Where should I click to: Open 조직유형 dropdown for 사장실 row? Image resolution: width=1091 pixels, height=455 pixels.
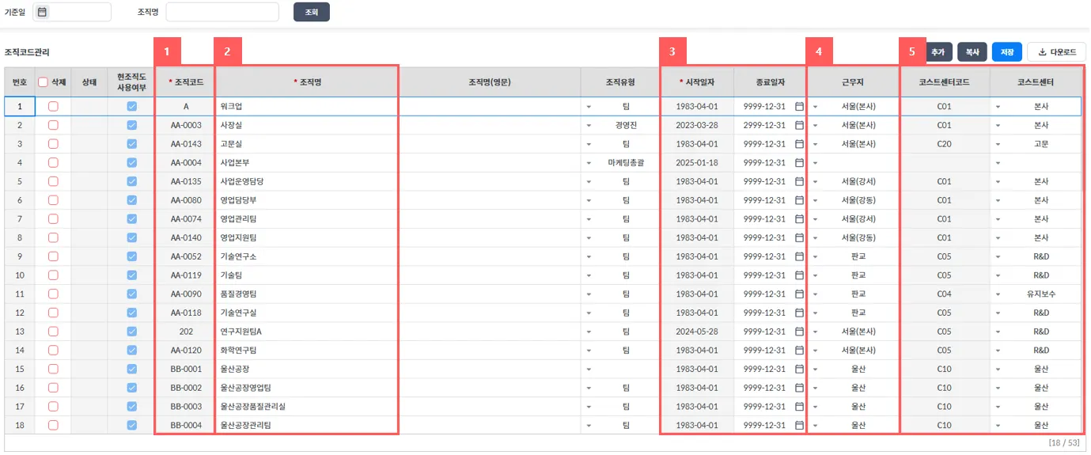point(589,125)
